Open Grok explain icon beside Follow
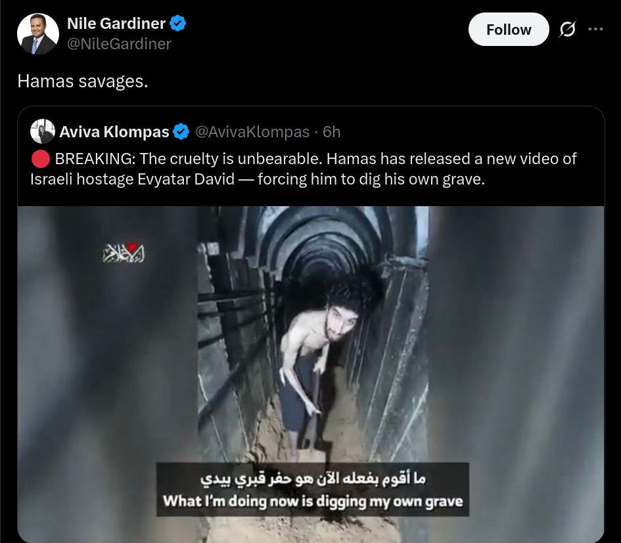 click(568, 30)
